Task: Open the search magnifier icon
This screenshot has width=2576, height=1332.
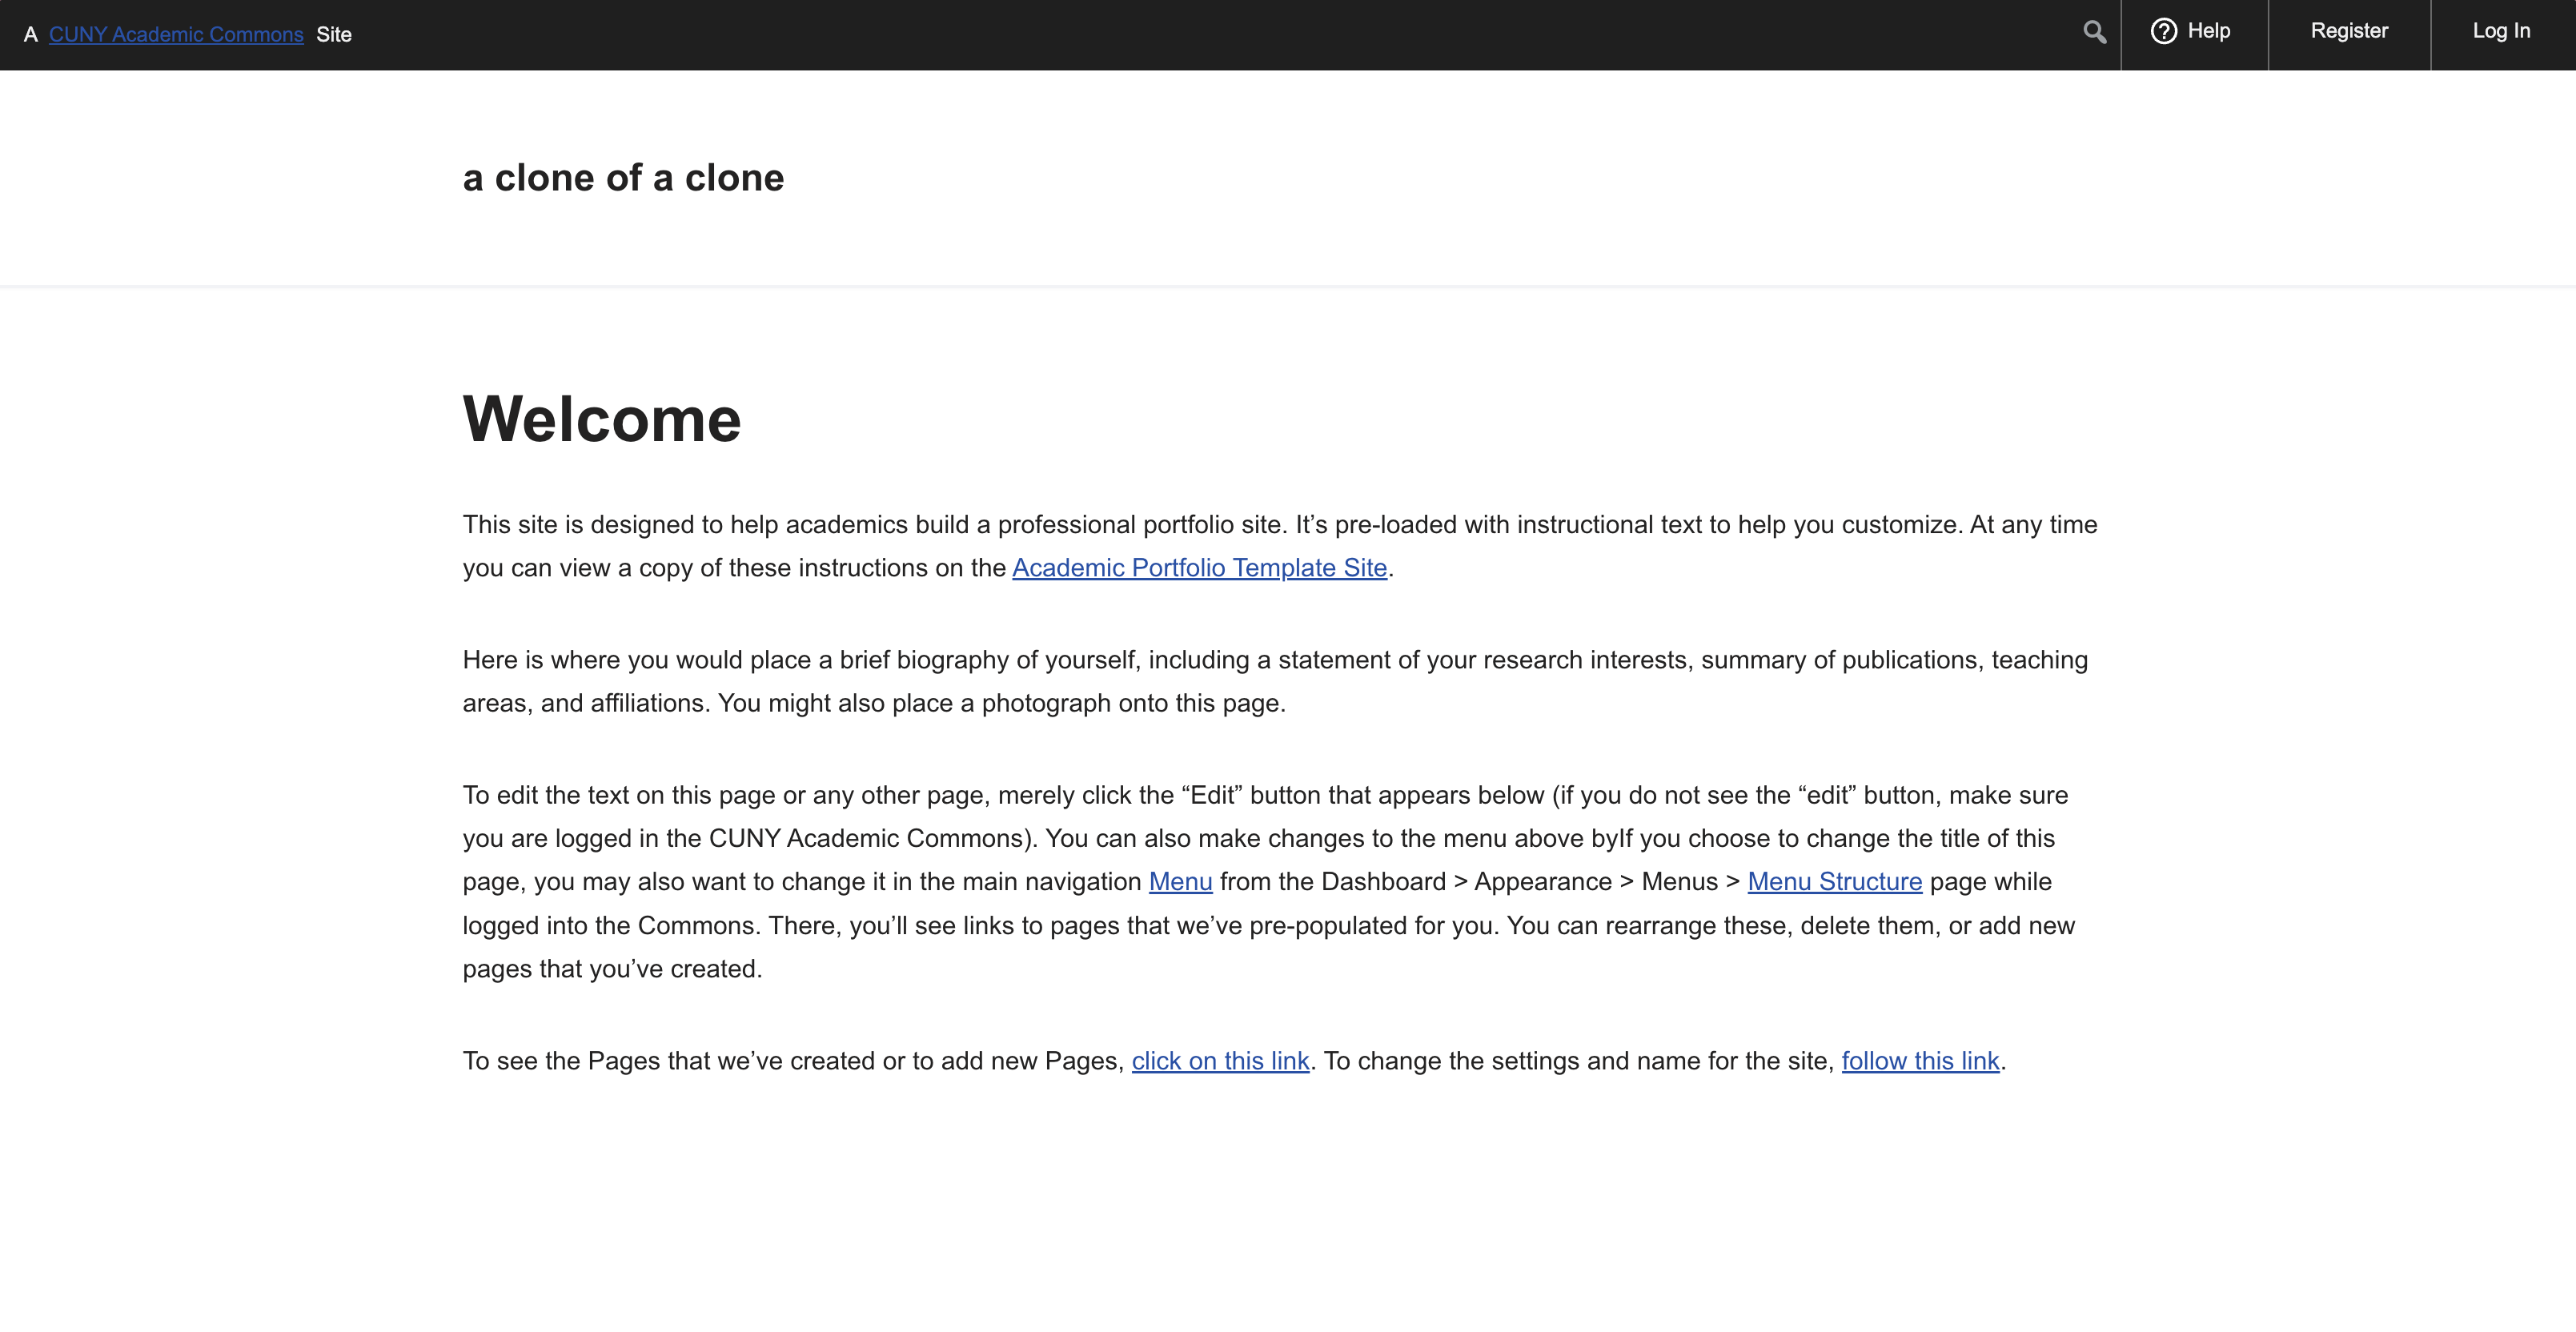Action: (x=2094, y=32)
